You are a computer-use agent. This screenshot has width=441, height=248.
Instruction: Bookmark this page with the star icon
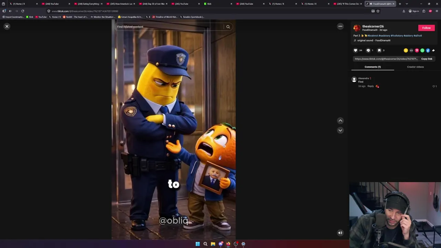pyautogui.click(x=378, y=11)
